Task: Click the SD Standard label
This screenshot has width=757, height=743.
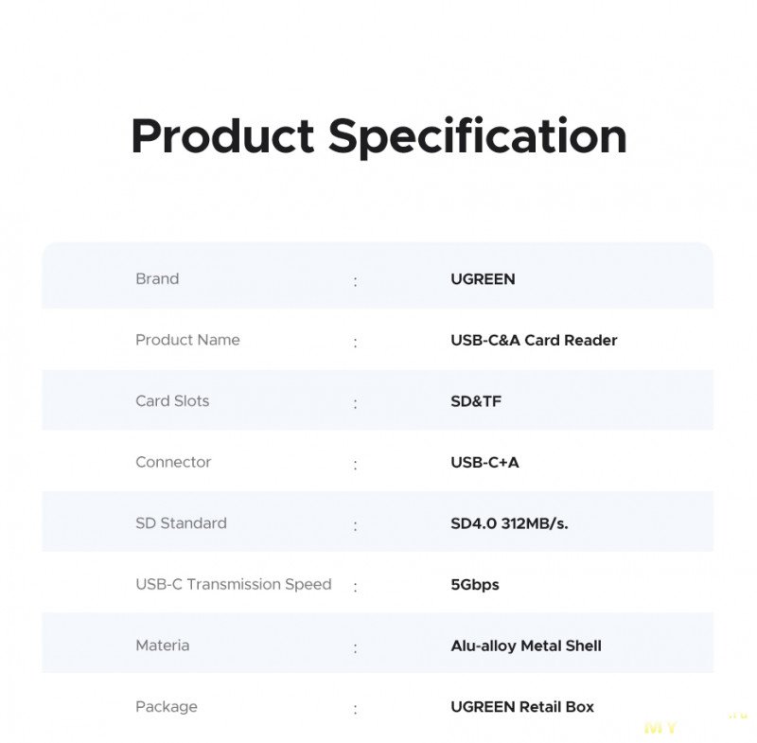Action: [181, 523]
